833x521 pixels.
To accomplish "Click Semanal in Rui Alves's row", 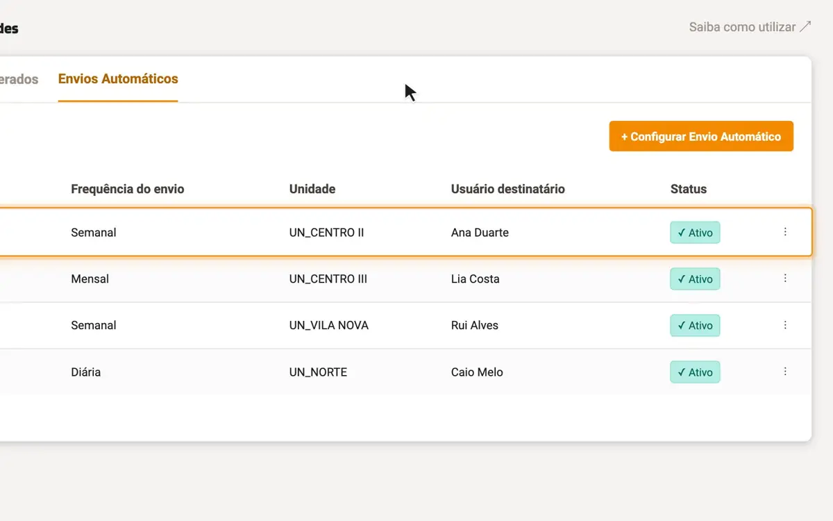I will [94, 325].
